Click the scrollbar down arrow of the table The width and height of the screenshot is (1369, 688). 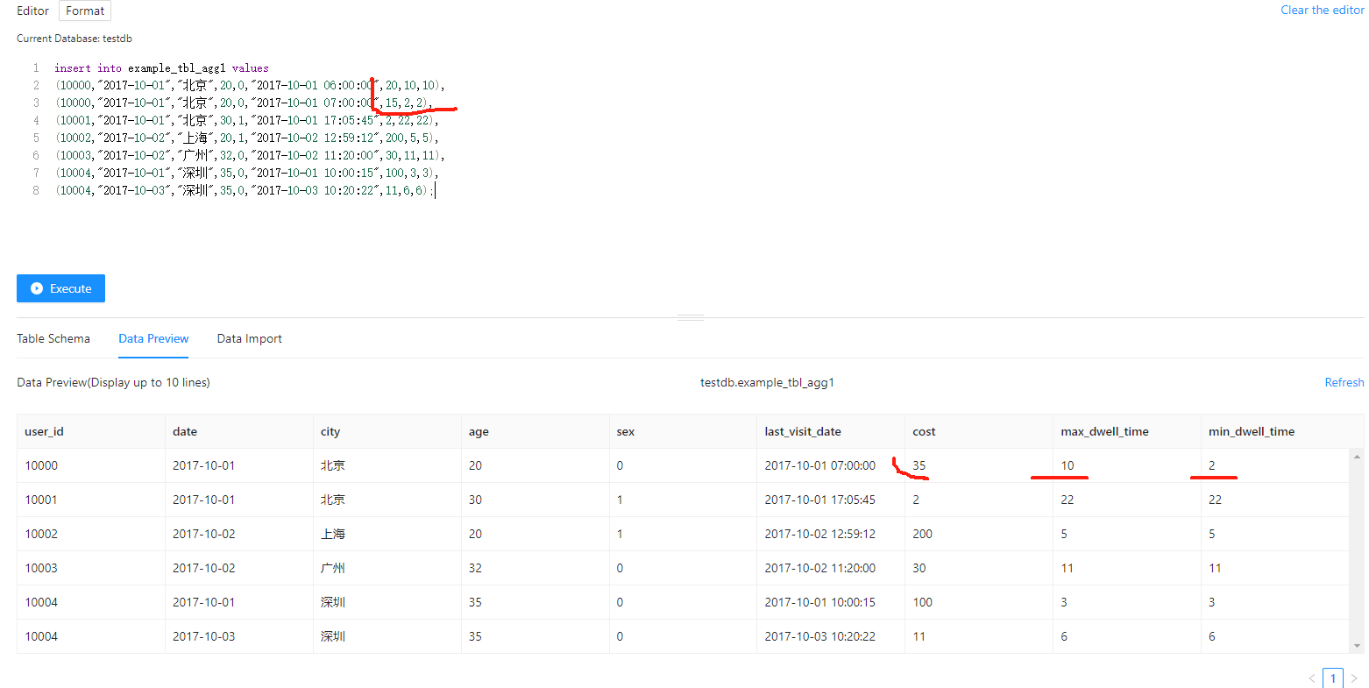click(1357, 646)
